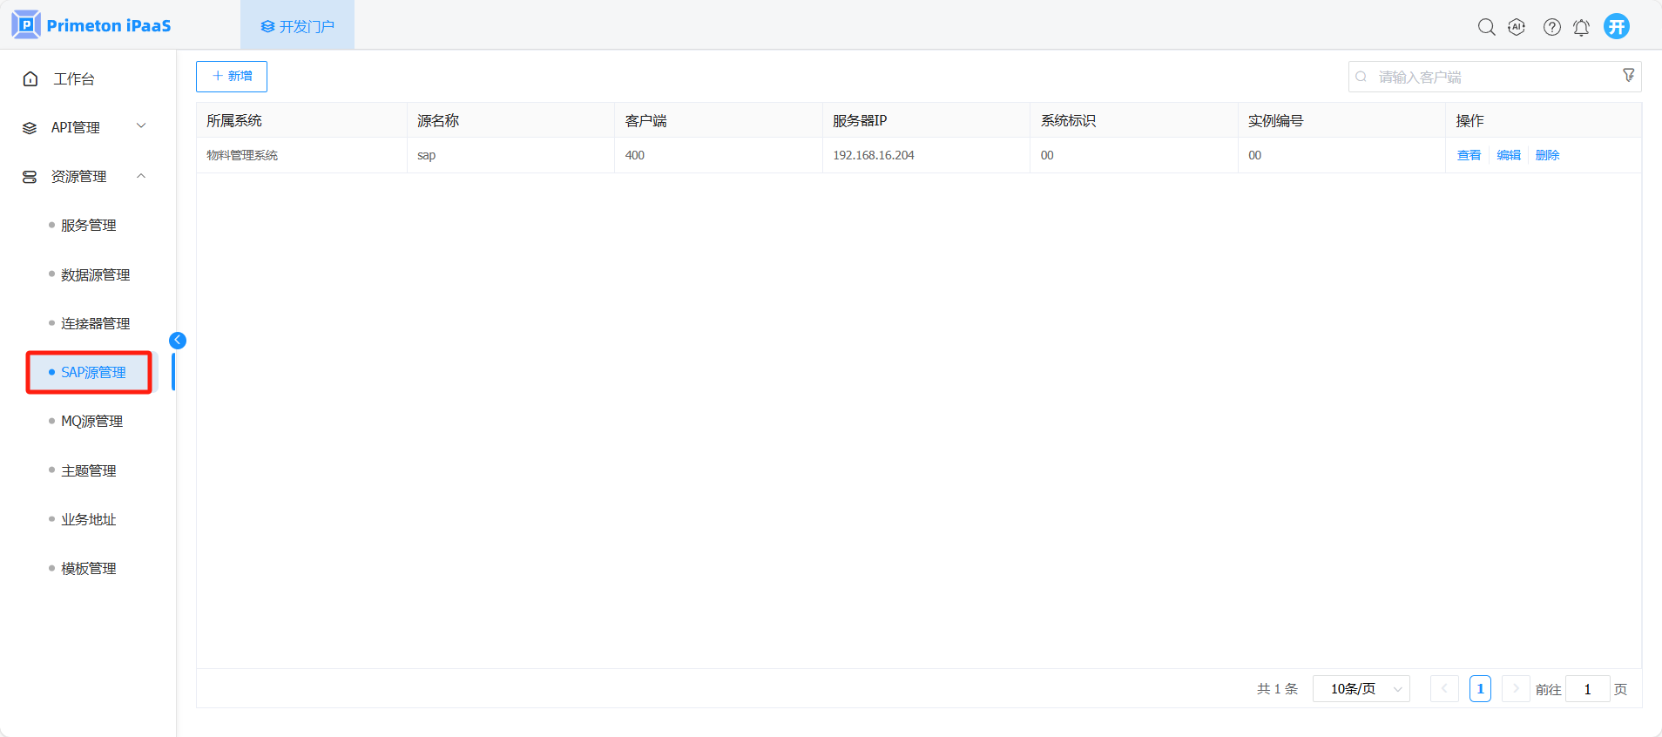Click the go-to page number input
Screen dimensions: 1662x737
tap(1587, 689)
